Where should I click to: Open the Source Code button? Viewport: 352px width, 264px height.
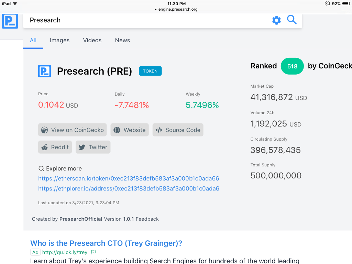click(x=178, y=130)
